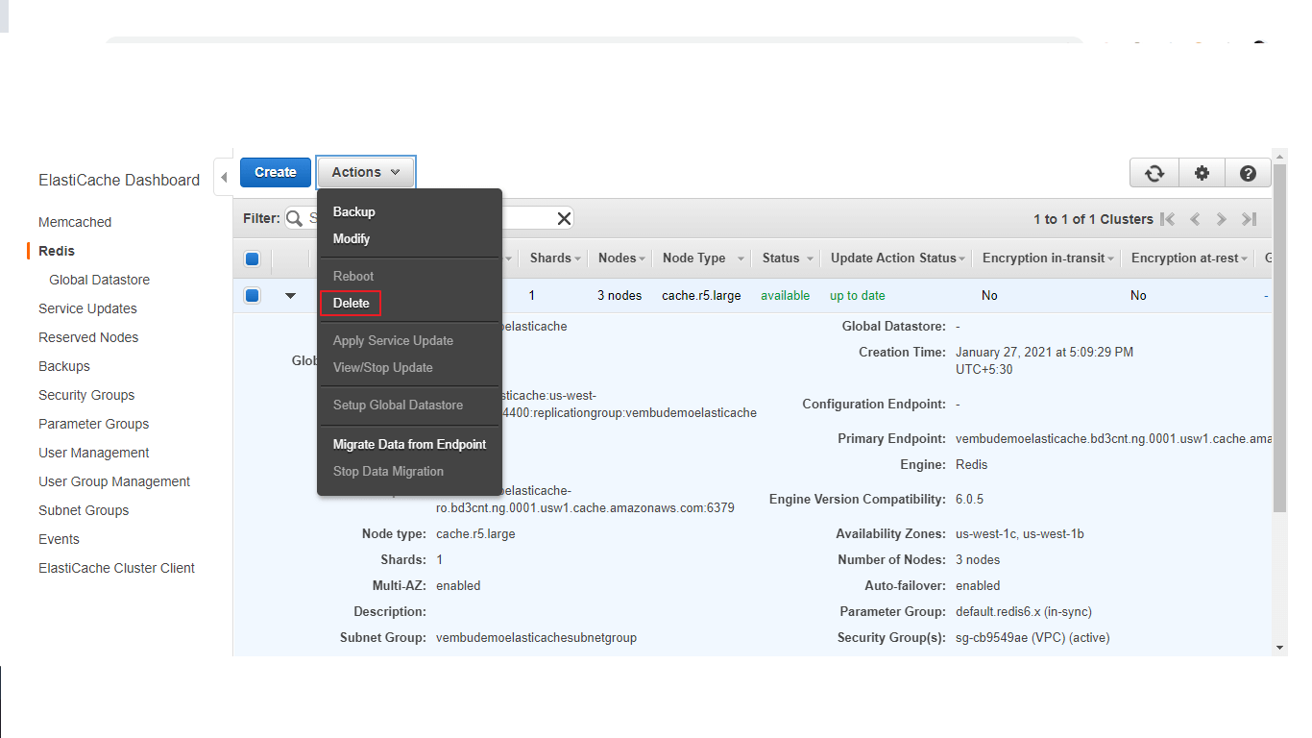The height and width of the screenshot is (738, 1312).
Task: Click the blue Create button
Action: (x=276, y=172)
